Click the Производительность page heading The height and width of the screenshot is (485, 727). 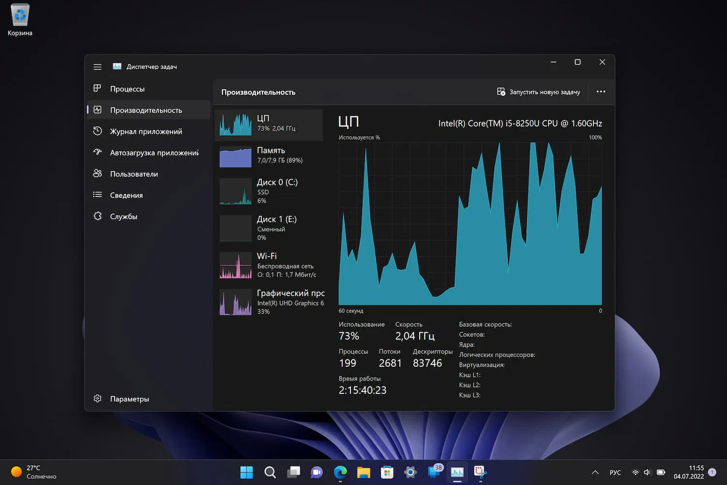click(x=258, y=92)
